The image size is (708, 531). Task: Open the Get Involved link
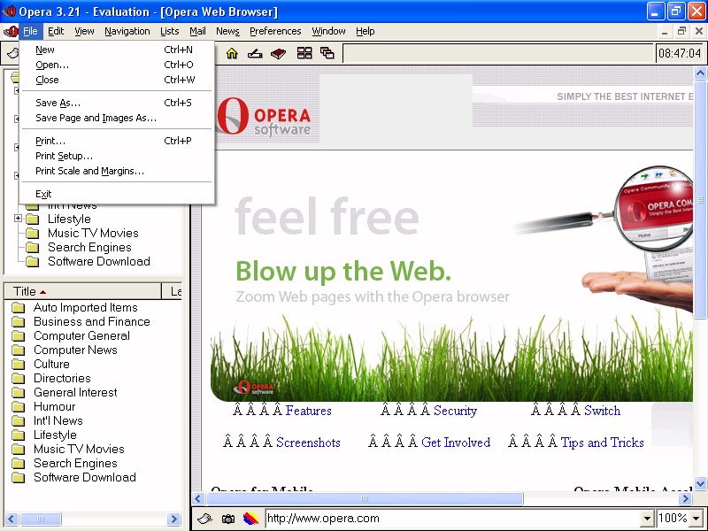coord(456,442)
